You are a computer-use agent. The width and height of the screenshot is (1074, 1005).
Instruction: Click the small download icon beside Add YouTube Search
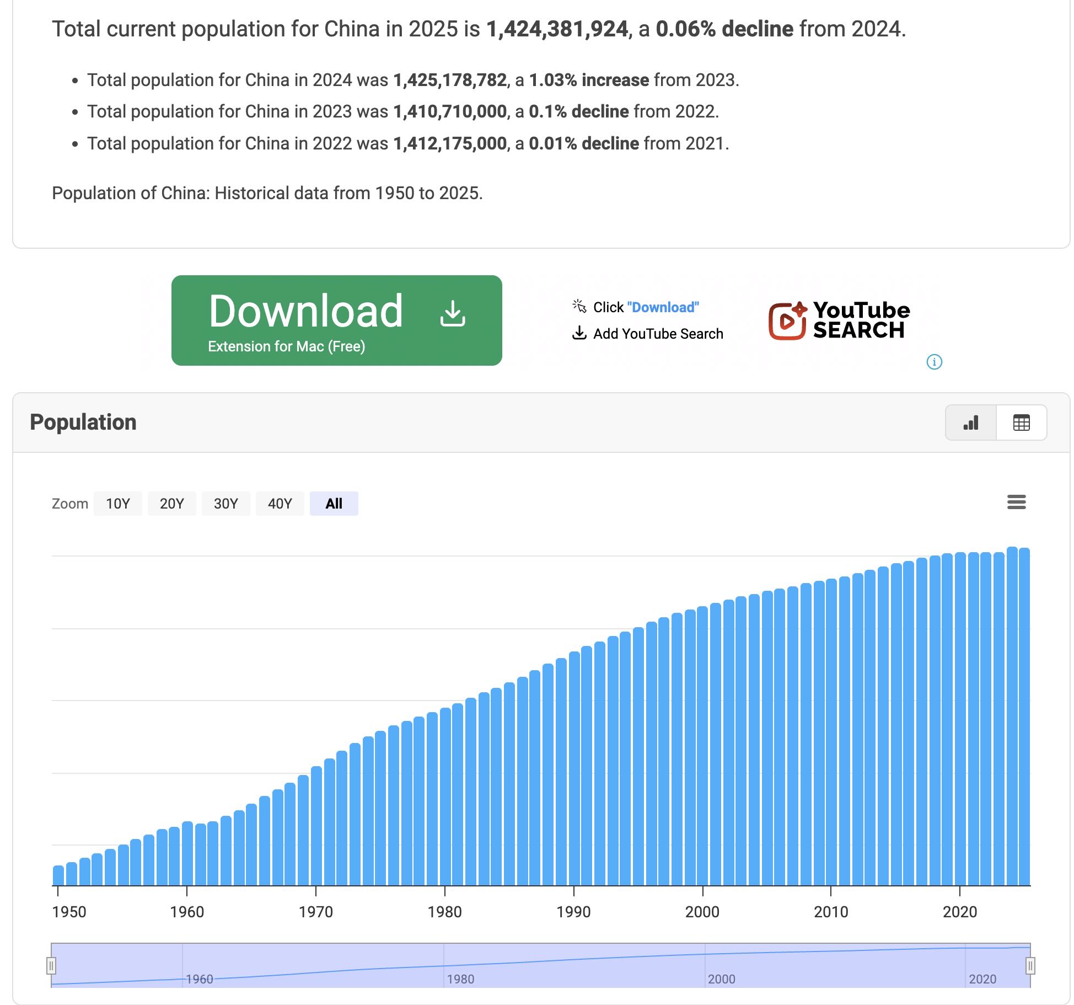coord(579,333)
